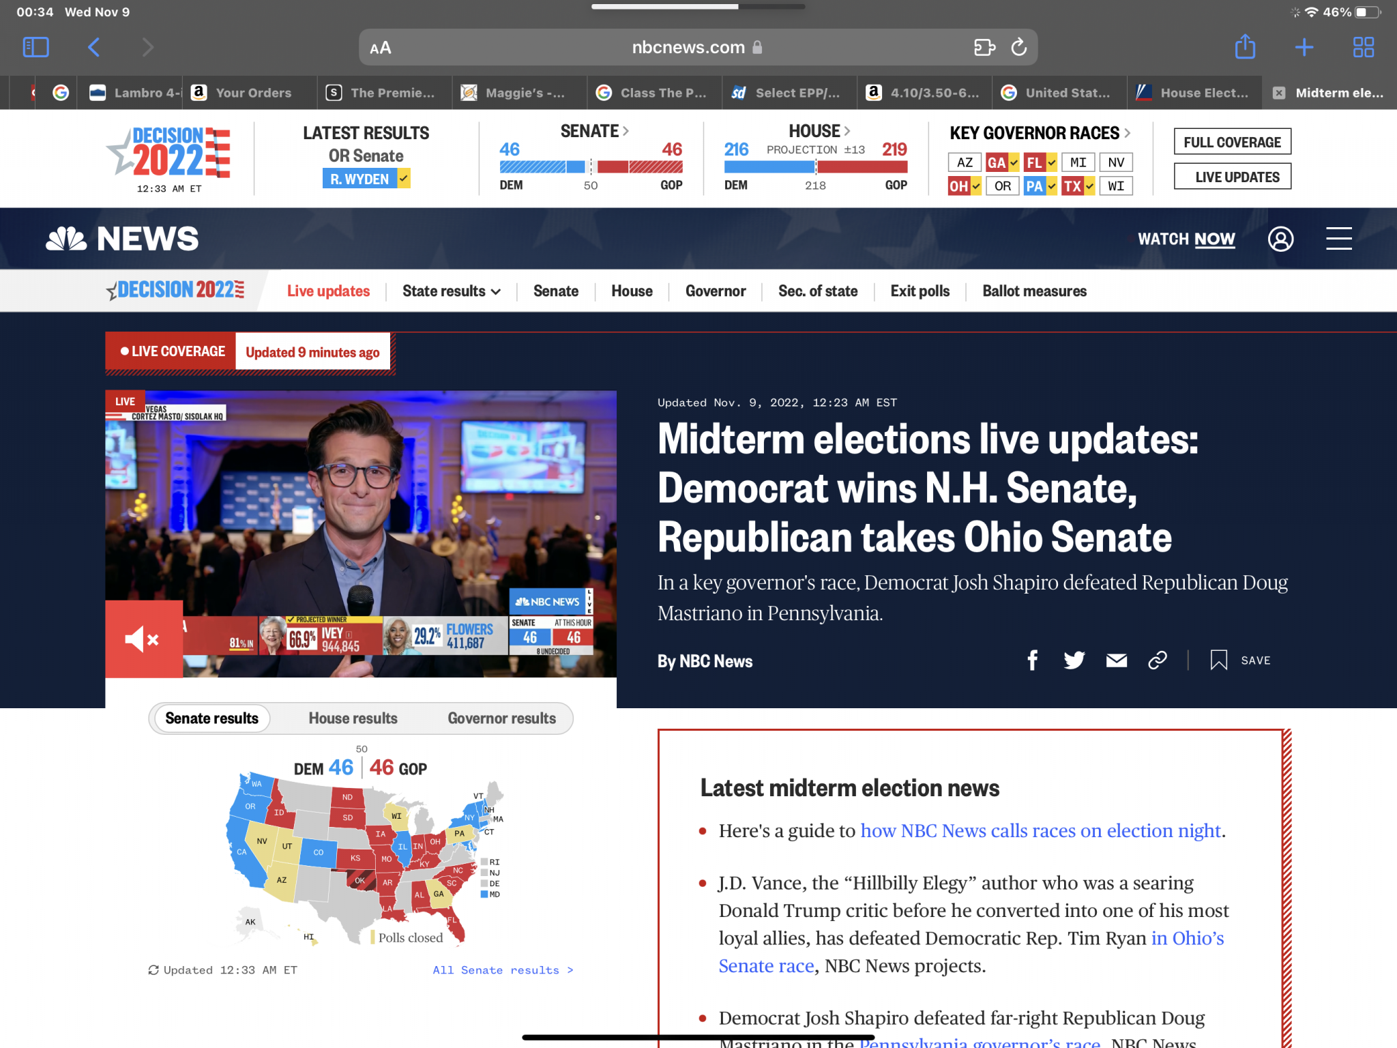Tap the Share icon in toolbar
This screenshot has width=1397, height=1048.
pyautogui.click(x=1245, y=47)
